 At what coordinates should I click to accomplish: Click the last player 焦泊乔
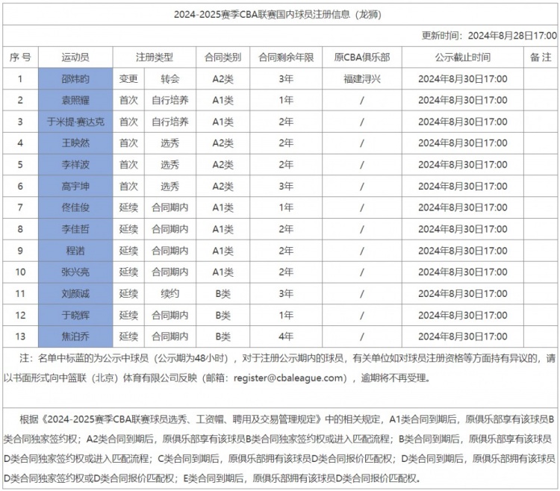[75, 337]
